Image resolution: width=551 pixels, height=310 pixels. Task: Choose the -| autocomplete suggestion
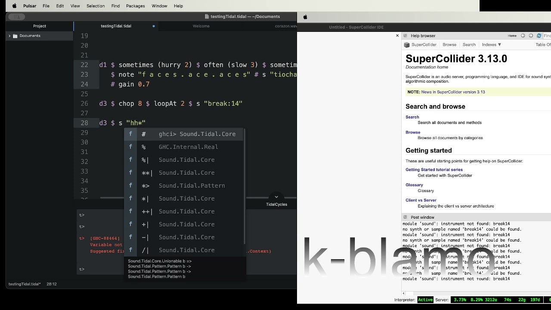184,237
